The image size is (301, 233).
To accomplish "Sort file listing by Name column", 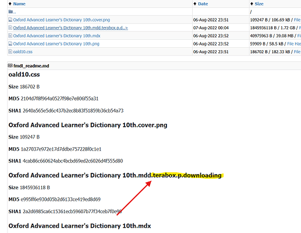I will pyautogui.click(x=19, y=4).
